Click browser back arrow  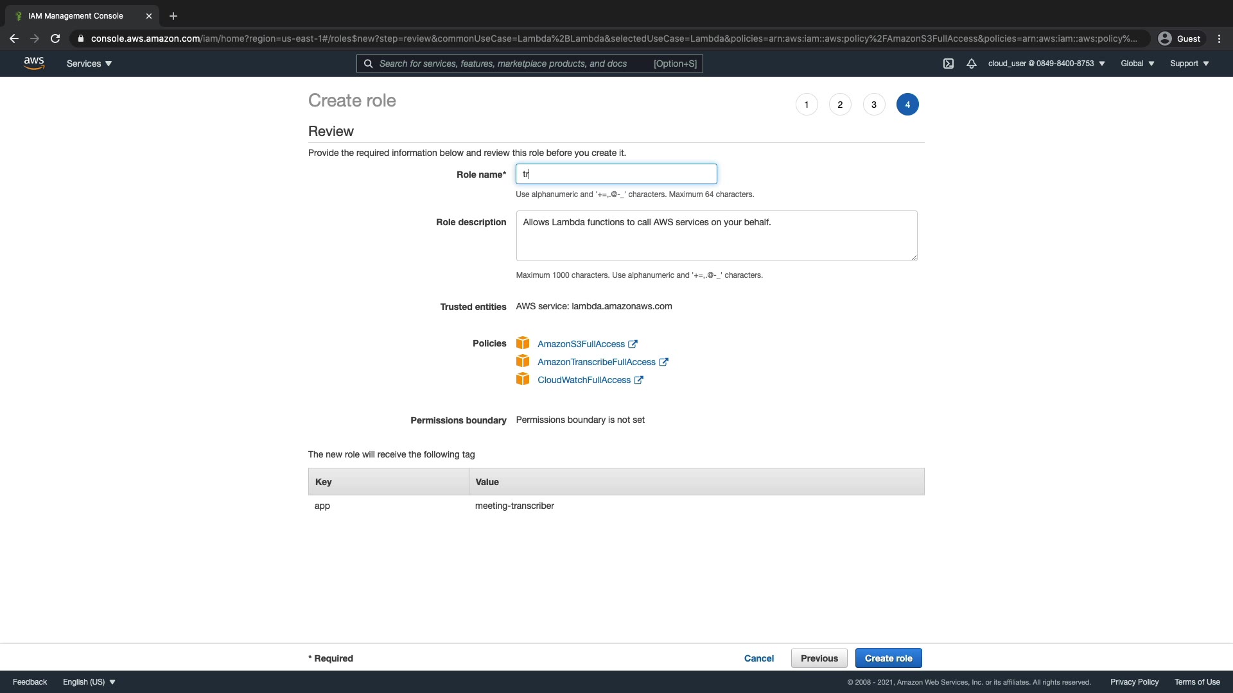(14, 38)
